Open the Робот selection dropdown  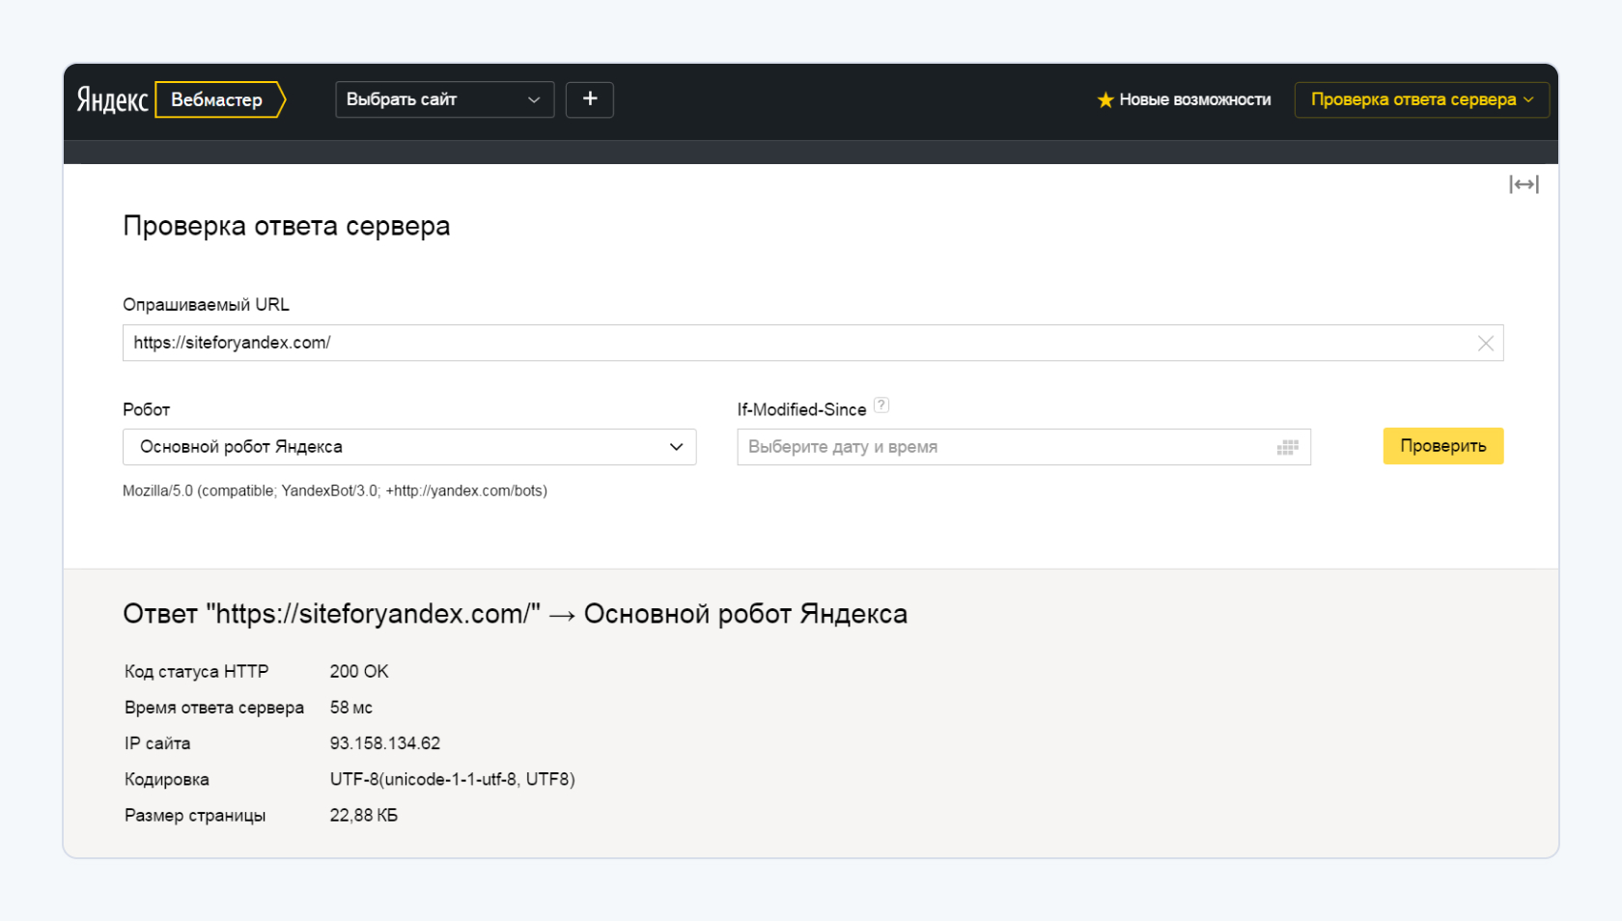(x=409, y=447)
